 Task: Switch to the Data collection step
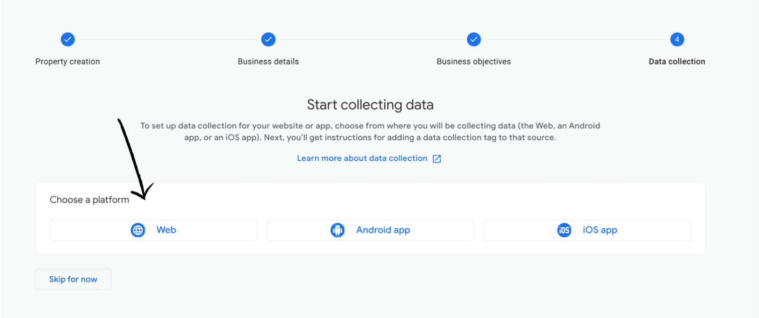[x=677, y=61]
